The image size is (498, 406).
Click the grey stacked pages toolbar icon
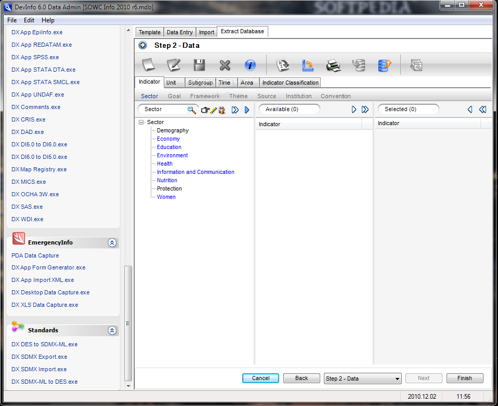416,65
